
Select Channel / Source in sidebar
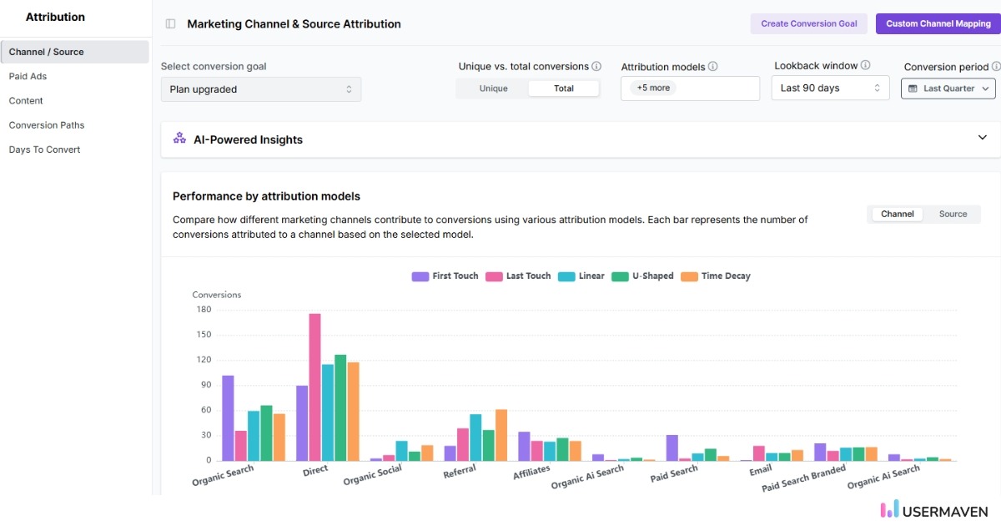(x=75, y=52)
